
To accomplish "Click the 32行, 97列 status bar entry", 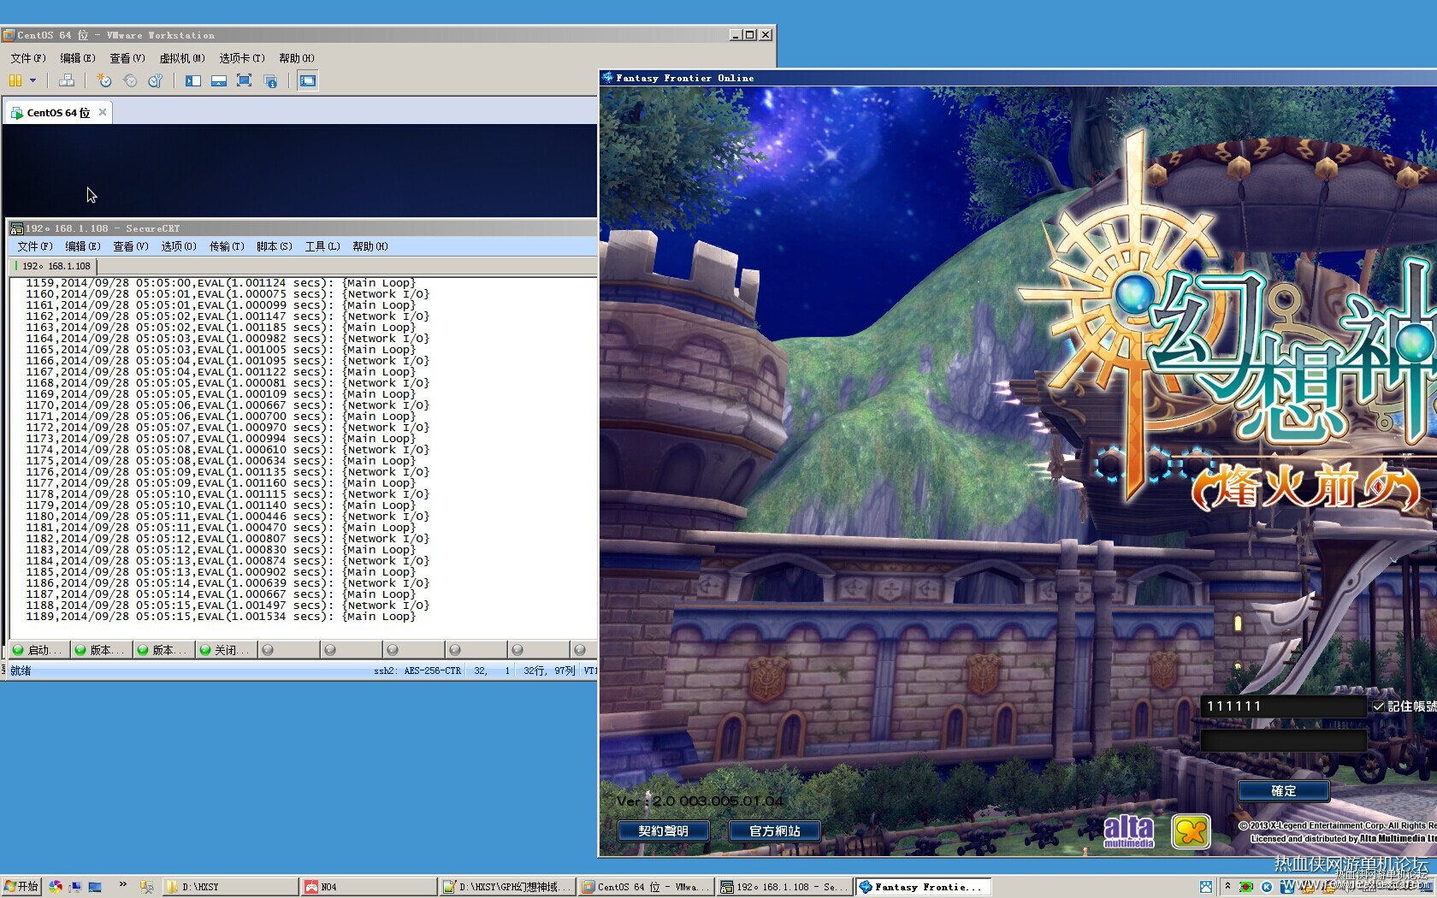I will tap(549, 671).
